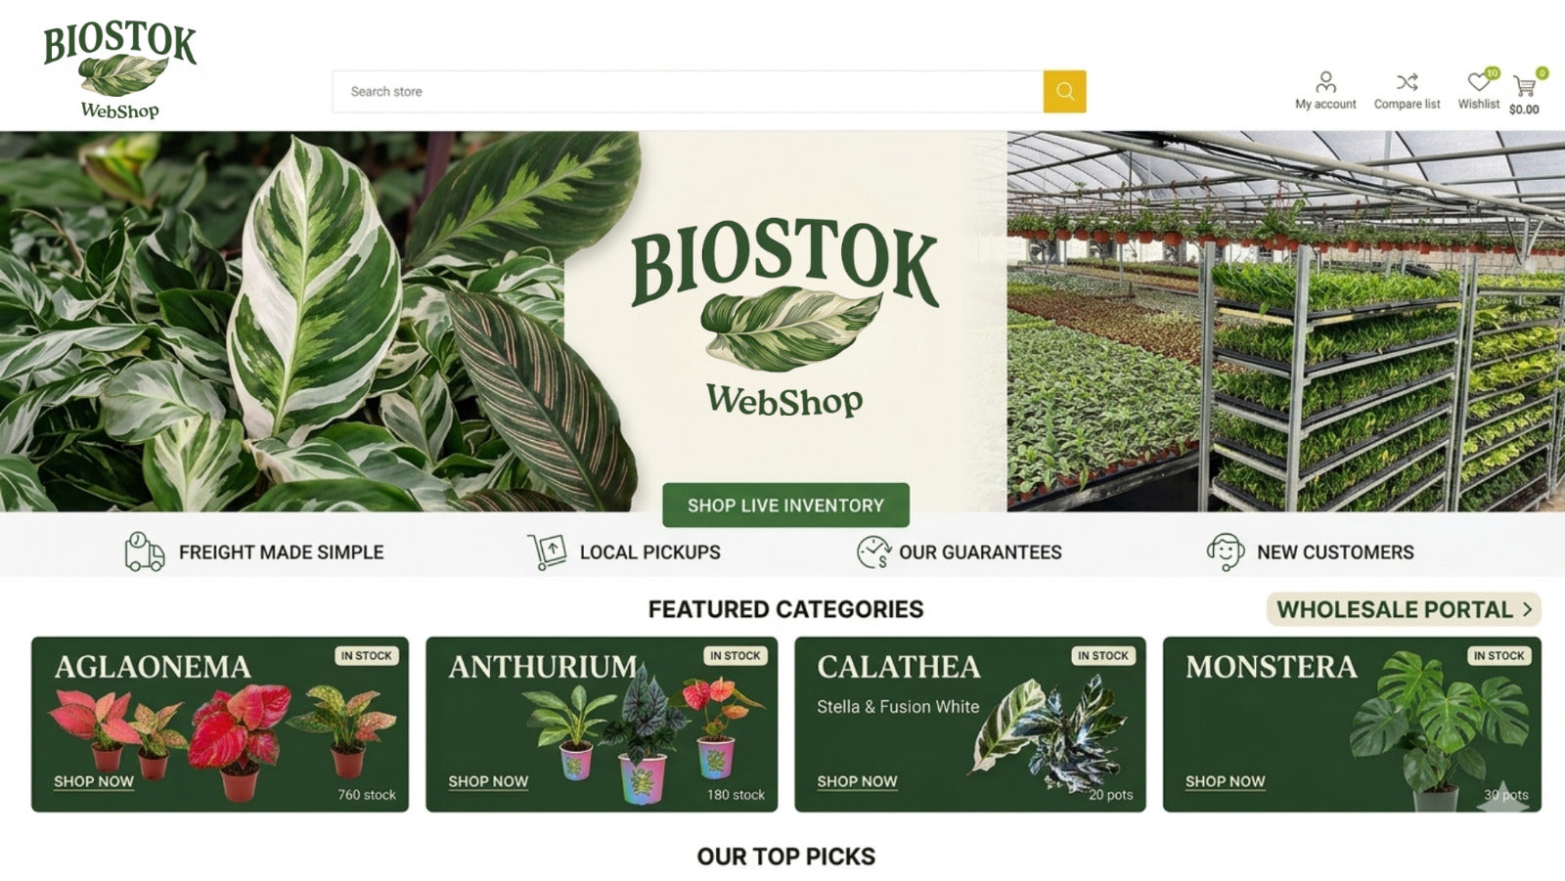Open the Monstera category card
Viewport: 1565px width, 881px height.
tap(1352, 725)
